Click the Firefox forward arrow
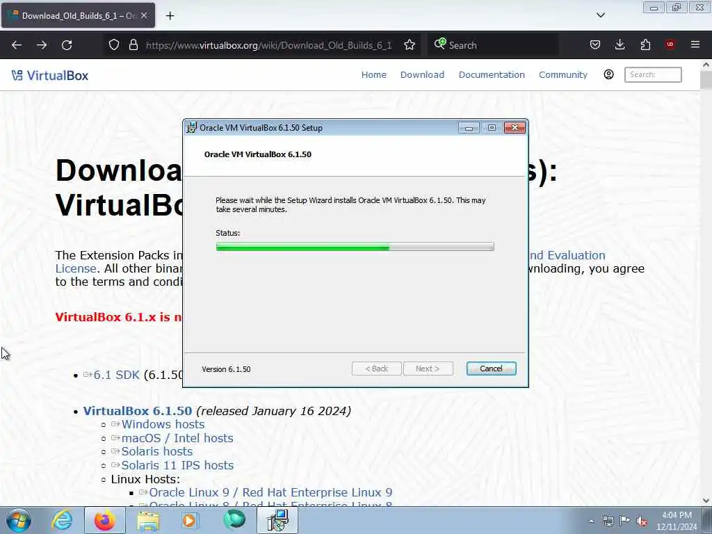This screenshot has width=712, height=534. (x=42, y=45)
